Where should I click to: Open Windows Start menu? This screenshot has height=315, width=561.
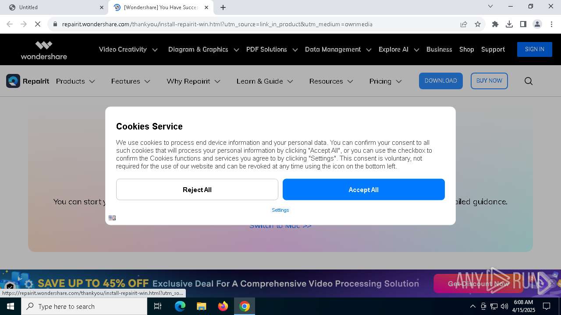tap(11, 306)
